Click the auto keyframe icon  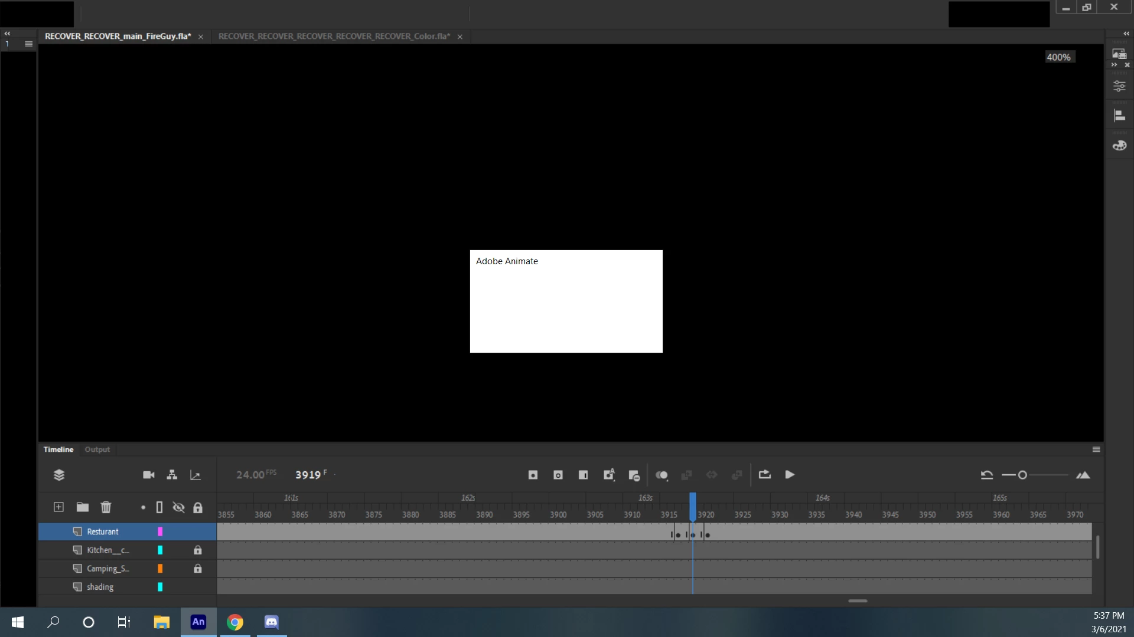(x=609, y=475)
